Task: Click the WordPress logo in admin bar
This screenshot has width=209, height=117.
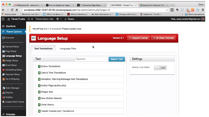Action: [3, 19]
